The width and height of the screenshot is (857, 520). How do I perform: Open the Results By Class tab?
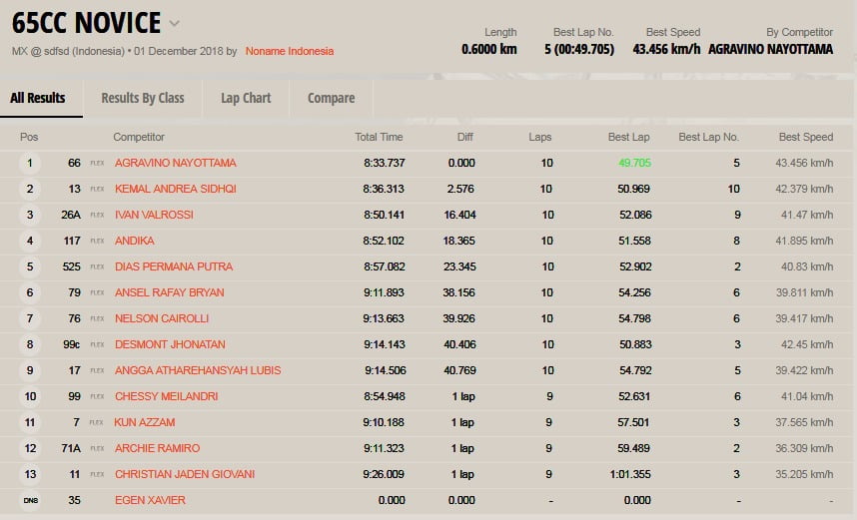[143, 98]
